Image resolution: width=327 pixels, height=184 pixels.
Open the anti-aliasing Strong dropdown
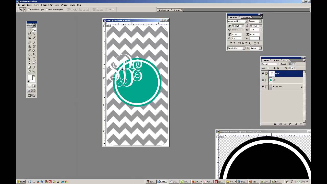tap(260, 48)
